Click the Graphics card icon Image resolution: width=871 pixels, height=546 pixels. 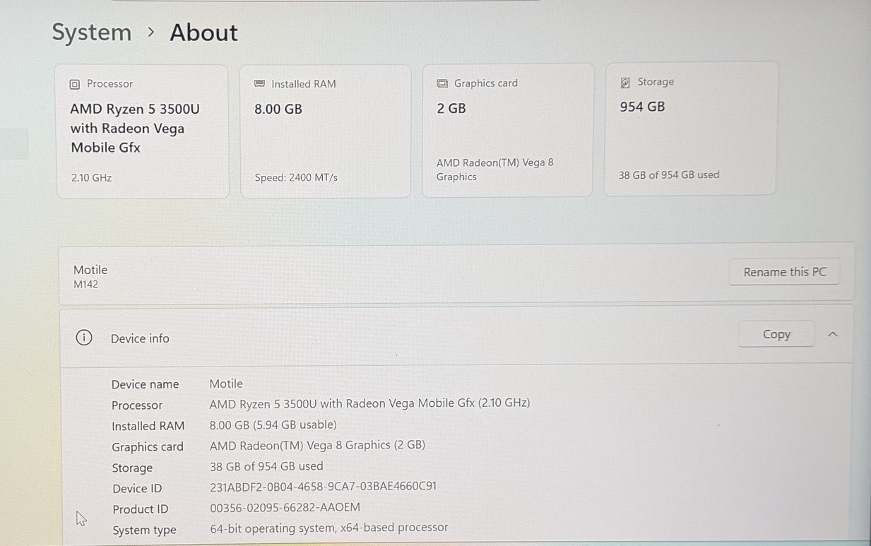click(x=442, y=83)
